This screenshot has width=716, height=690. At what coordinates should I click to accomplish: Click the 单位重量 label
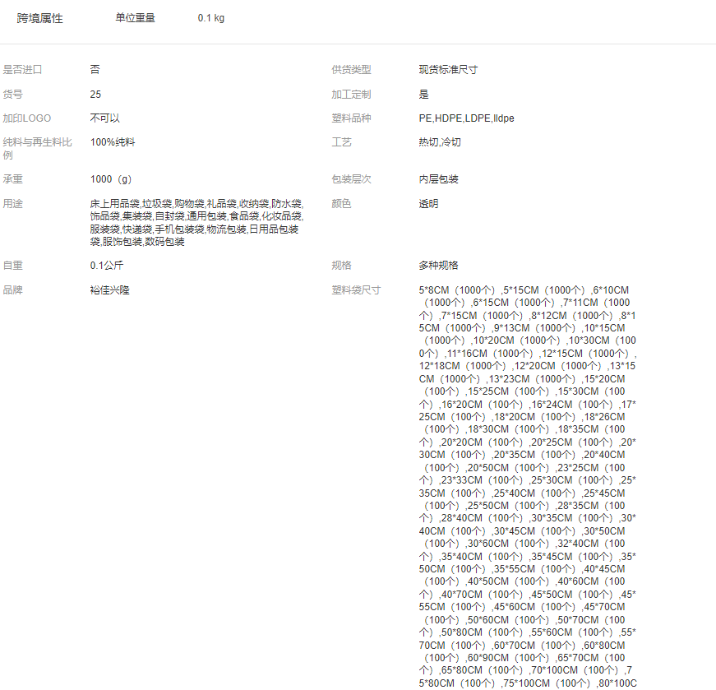(135, 18)
